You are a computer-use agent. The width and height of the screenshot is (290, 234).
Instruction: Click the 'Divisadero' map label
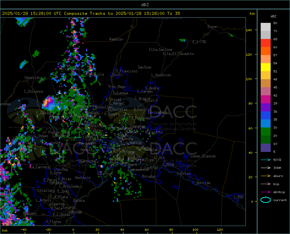coord(157,112)
